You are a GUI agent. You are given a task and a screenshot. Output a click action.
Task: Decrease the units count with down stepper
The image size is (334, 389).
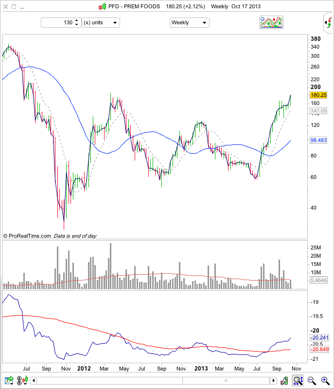pyautogui.click(x=77, y=25)
